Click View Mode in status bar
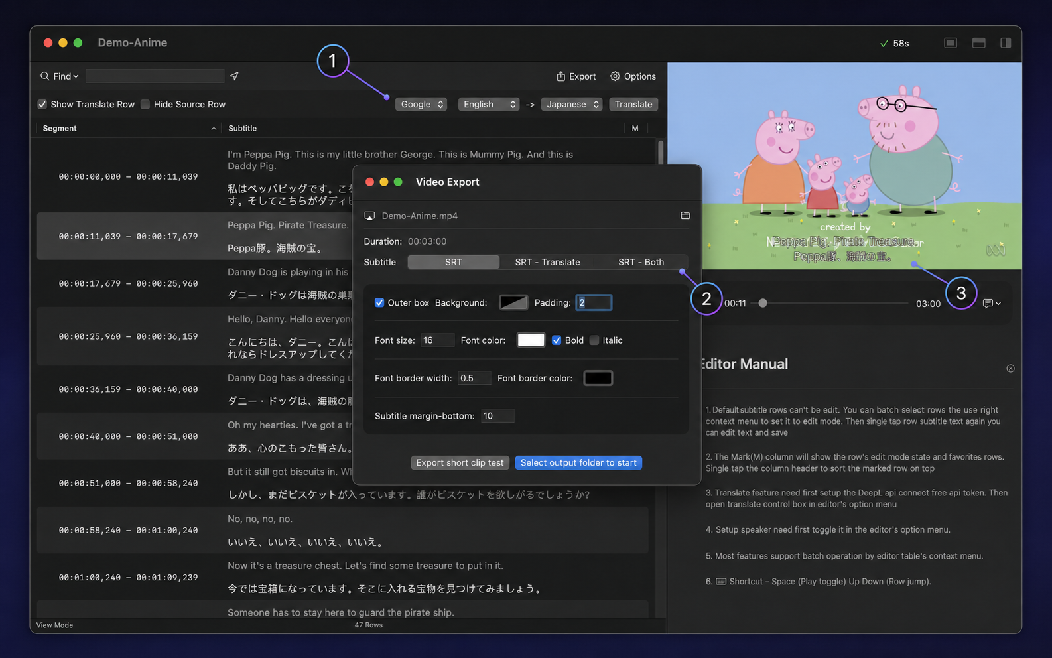Screen dimensions: 1052x658 point(55,625)
